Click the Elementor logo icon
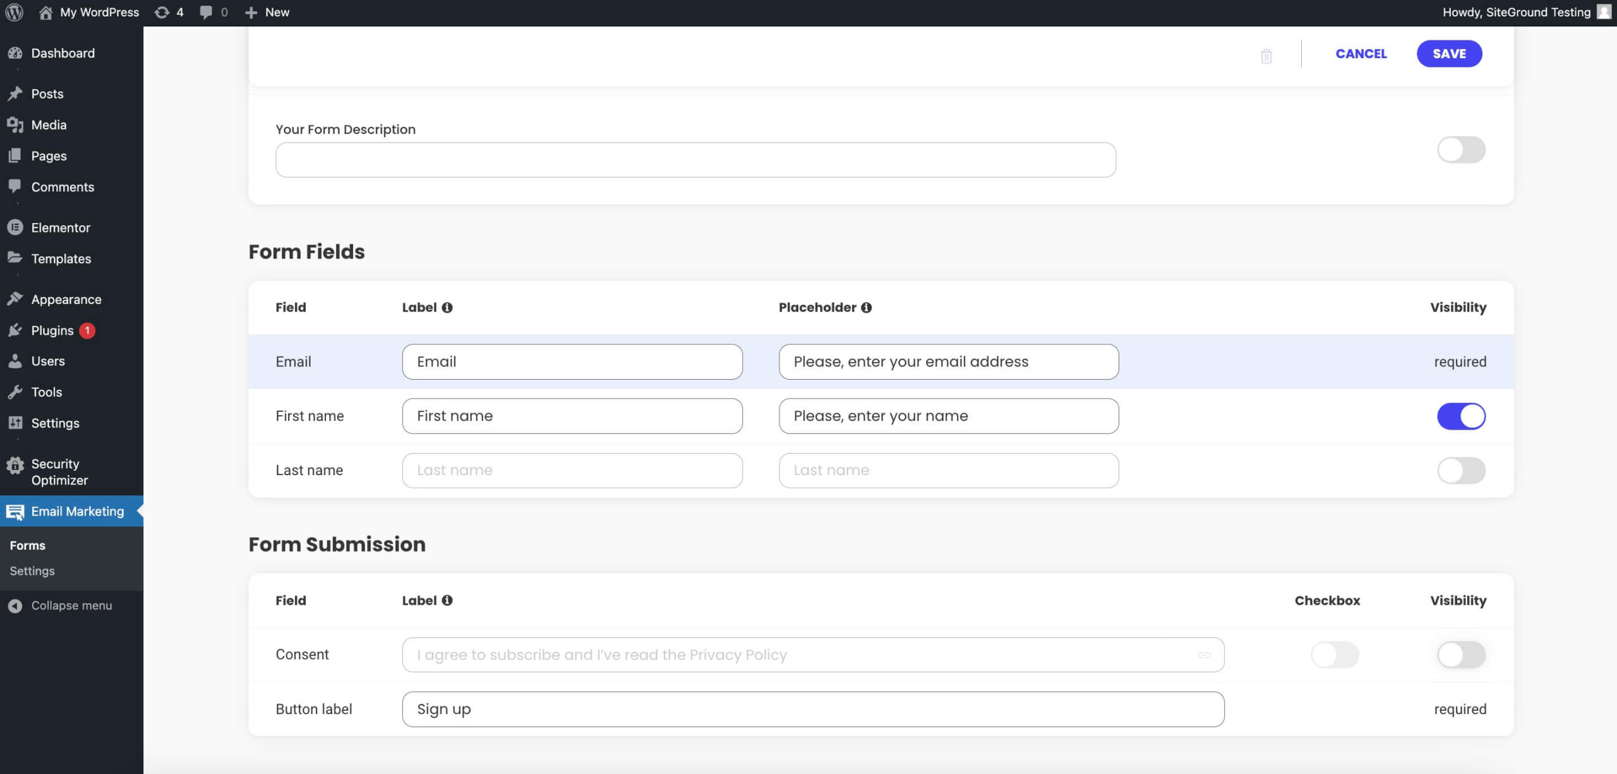This screenshot has width=1617, height=774. click(15, 227)
